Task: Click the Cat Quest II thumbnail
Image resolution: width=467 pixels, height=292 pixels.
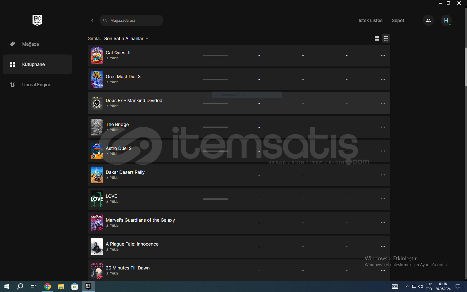Action: coord(97,55)
